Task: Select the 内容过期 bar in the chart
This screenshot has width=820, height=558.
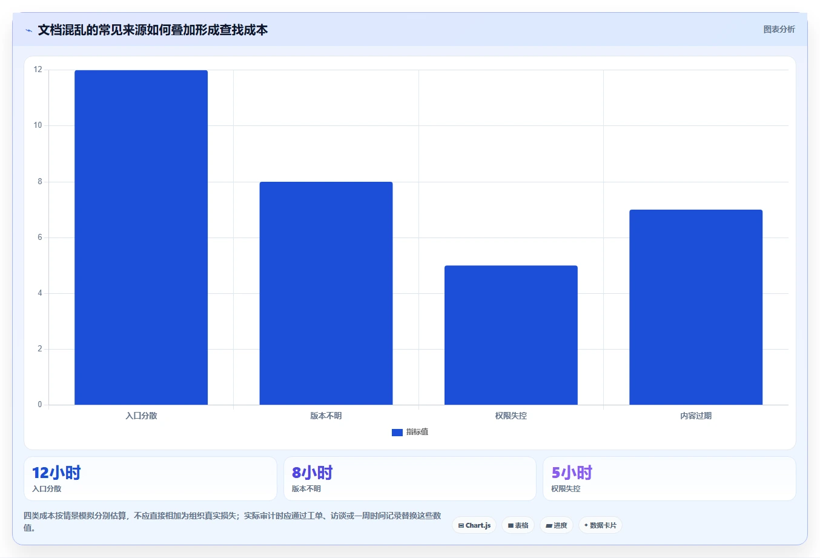Action: (696, 307)
